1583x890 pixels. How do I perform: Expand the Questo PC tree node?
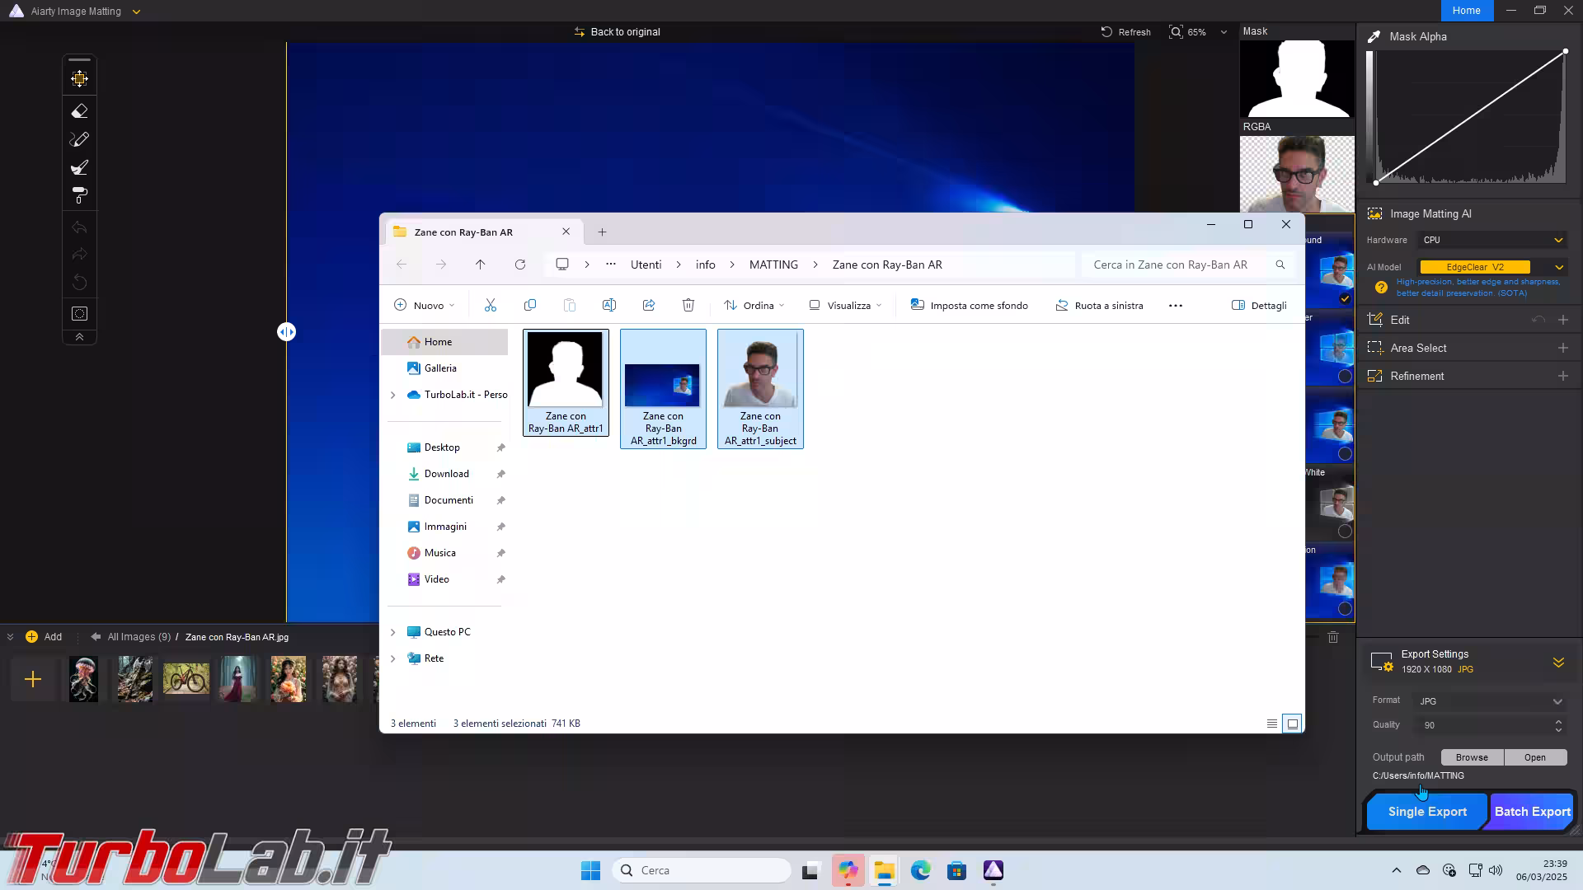pyautogui.click(x=393, y=632)
